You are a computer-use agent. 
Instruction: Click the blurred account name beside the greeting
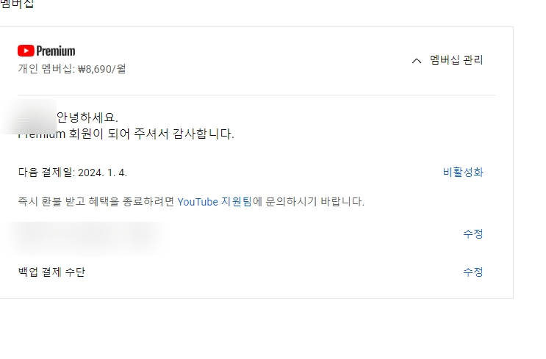point(29,117)
